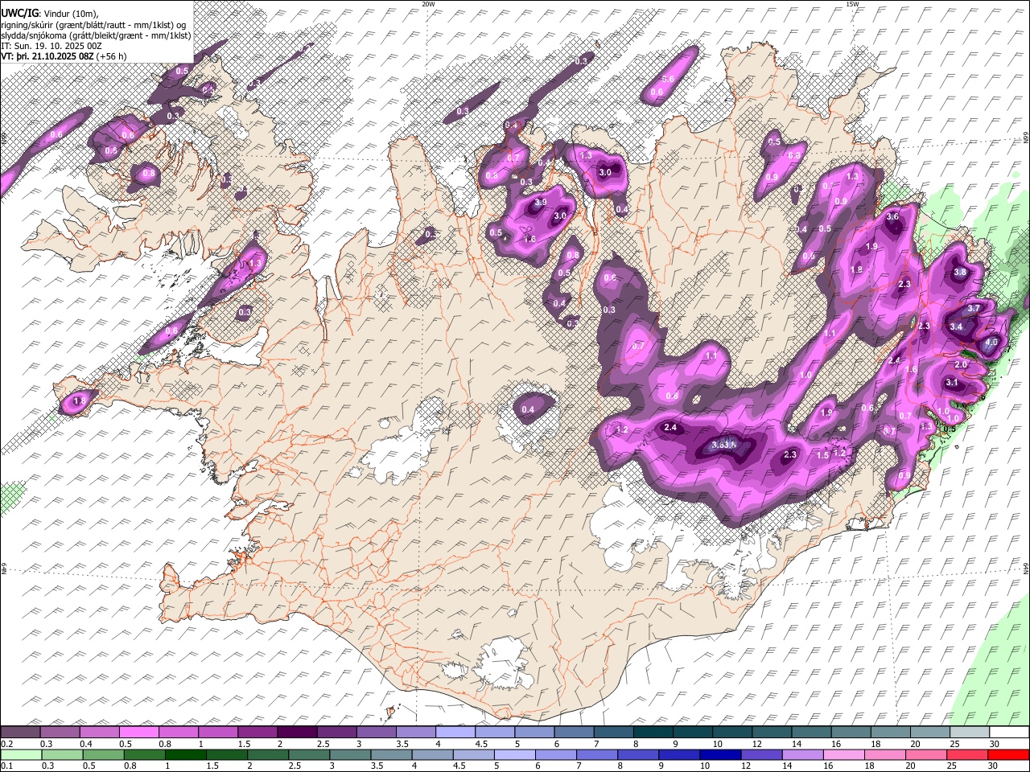Screen dimensions: 1030x772
Task: Click the '3.1' precipitation value on the map
Action: click(952, 382)
